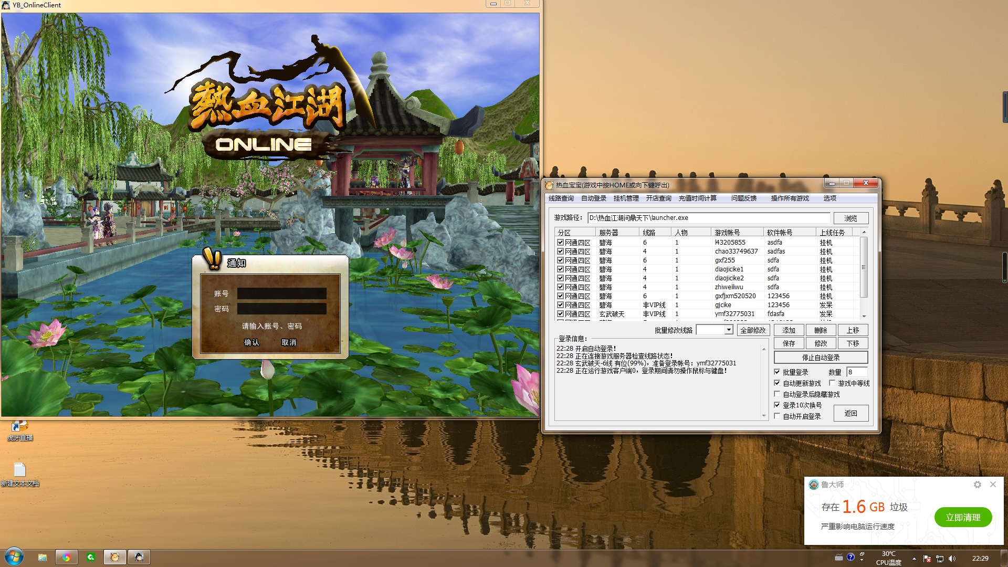Click the keyboard input method tray icon
The height and width of the screenshot is (567, 1008).
838,557
